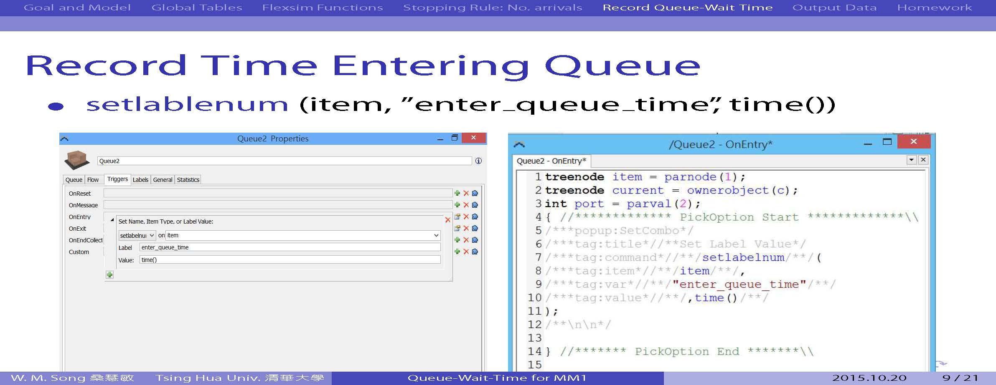
Task: Close the Queue2 - OnEntry code tab
Action: (x=923, y=160)
